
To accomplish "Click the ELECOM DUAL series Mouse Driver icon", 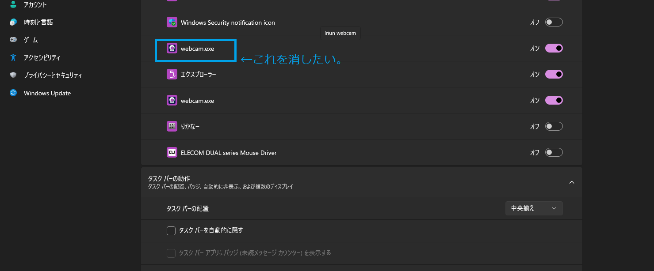I will 172,153.
